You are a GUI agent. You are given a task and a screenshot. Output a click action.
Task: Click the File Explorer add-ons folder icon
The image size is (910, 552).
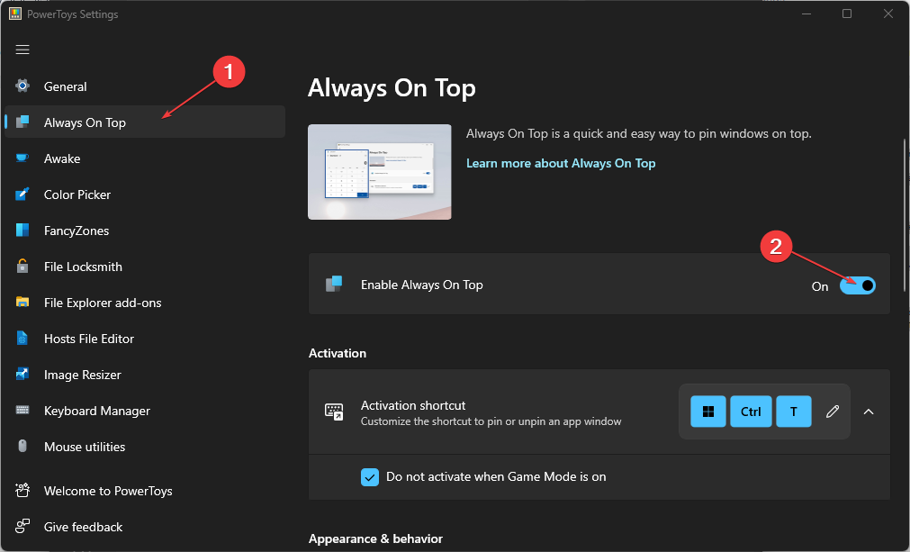(23, 302)
